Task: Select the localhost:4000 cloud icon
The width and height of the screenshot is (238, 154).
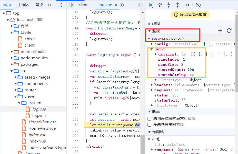Action: point(13,19)
